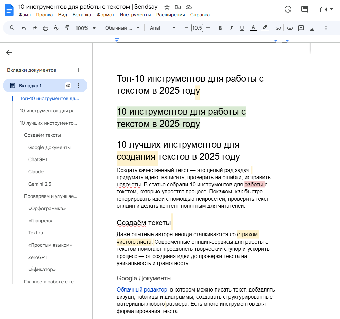Go to «Google Документы» in outline
This screenshot has height=319, width=340.
click(49, 147)
